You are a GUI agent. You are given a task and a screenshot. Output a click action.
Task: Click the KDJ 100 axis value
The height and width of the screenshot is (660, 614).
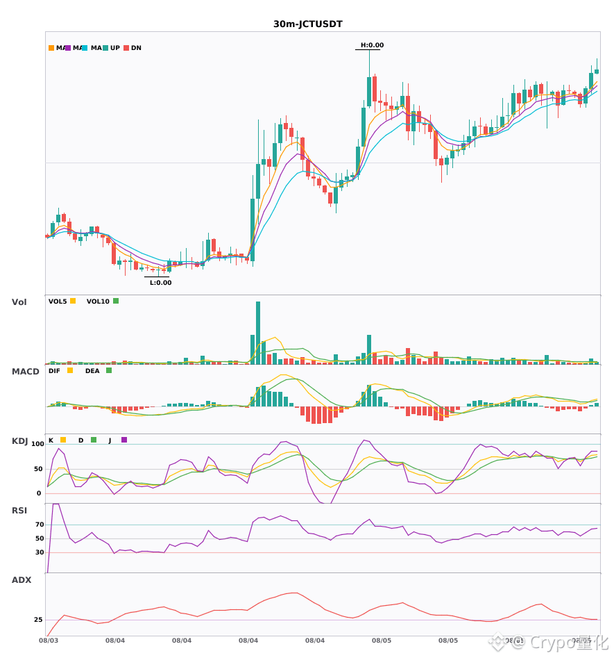click(x=38, y=444)
